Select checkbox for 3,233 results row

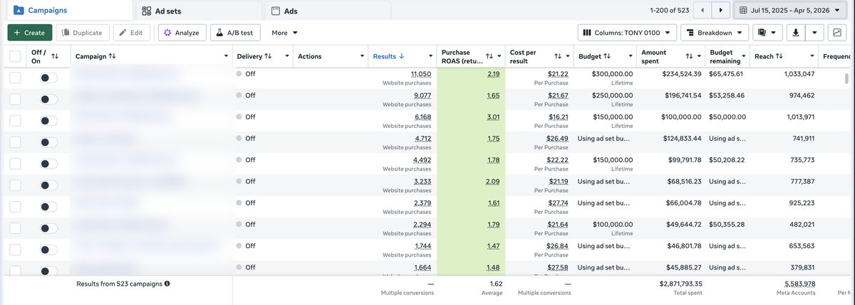(x=15, y=186)
